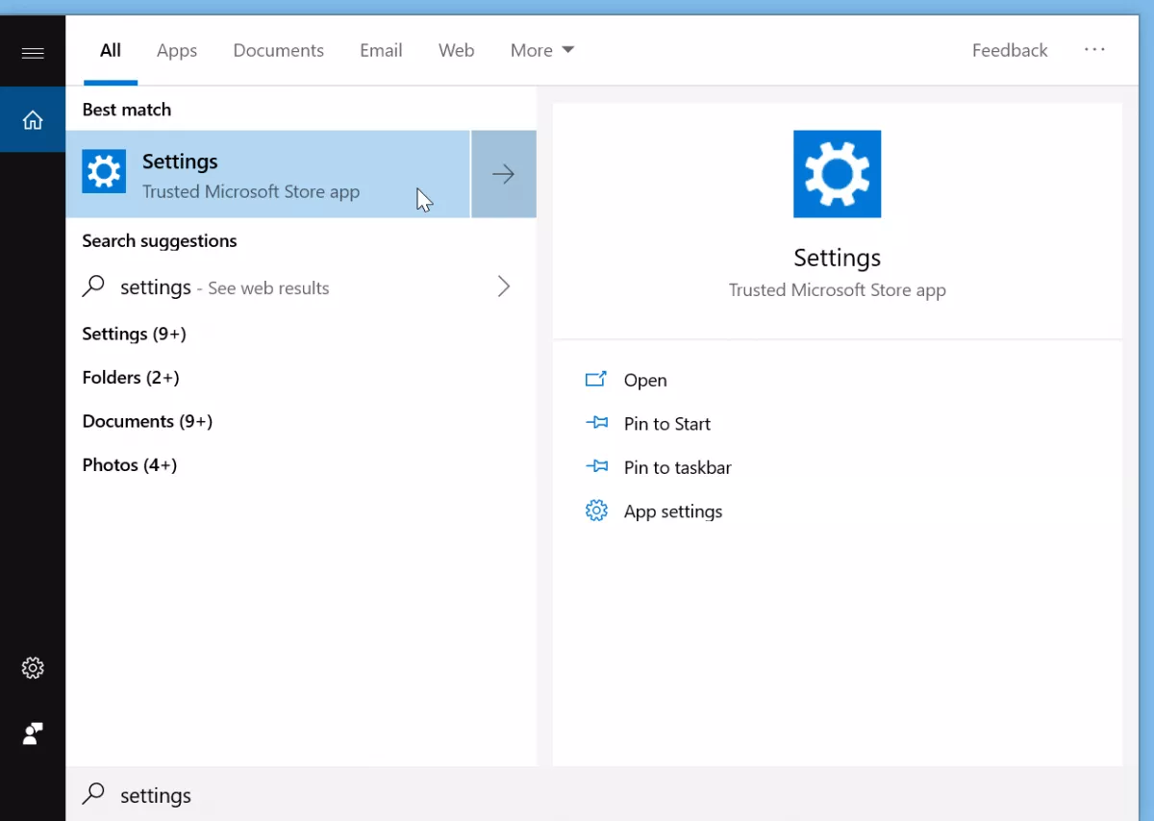Image resolution: width=1154 pixels, height=821 pixels.
Task: Expand the Settings result with the arrow button
Action: pos(503,174)
